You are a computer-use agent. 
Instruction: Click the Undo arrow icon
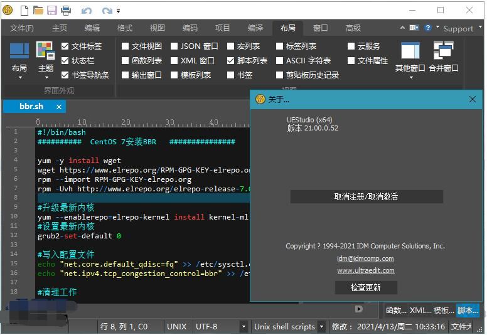coord(87,11)
